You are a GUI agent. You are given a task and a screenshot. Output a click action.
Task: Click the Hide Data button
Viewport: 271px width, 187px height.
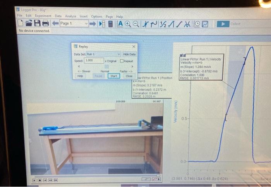129,54
